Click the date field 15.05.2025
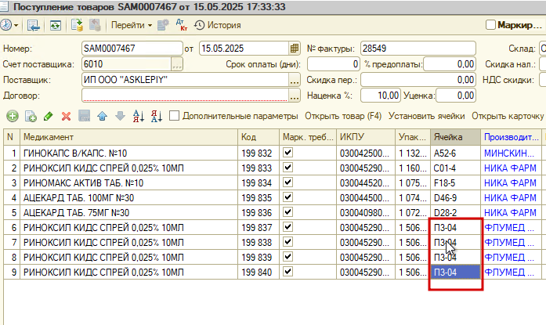 (x=244, y=49)
